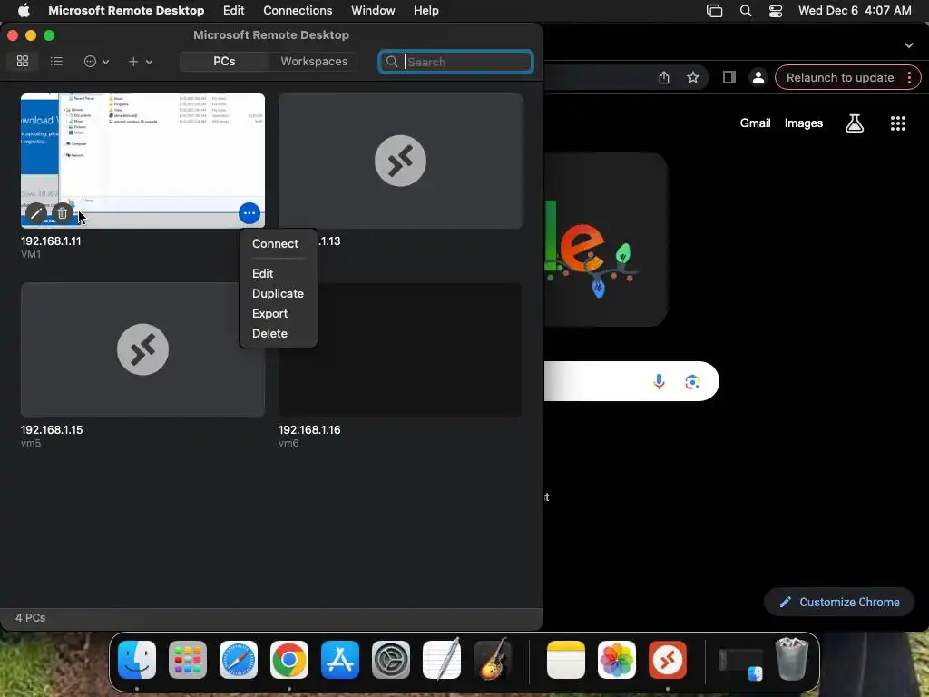
Task: Open Safari from the Dock
Action: 239,660
